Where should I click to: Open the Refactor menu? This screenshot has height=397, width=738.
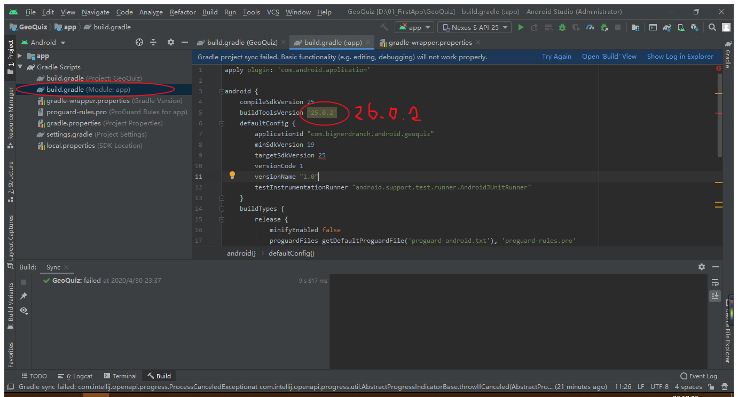[x=183, y=12]
